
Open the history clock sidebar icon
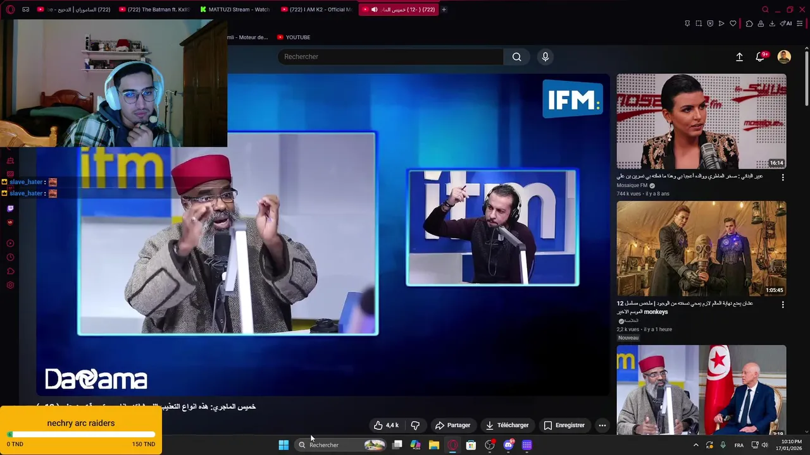click(x=10, y=257)
